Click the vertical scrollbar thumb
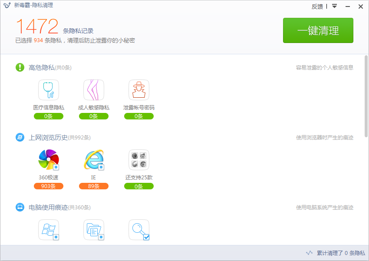 366,96
